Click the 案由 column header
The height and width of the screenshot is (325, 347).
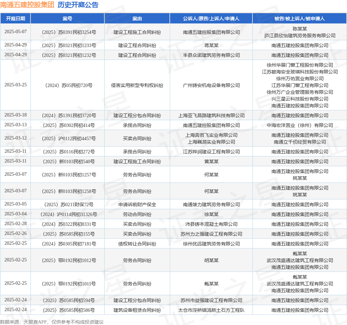coord(137,19)
